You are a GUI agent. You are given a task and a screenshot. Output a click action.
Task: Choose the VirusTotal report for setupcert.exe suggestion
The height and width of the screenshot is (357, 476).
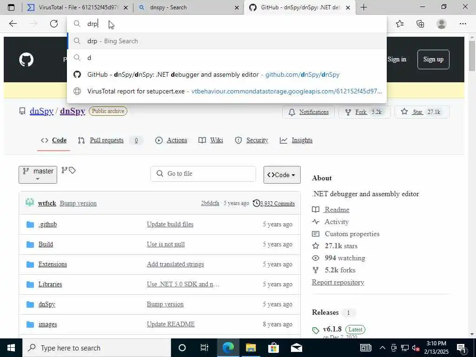pyautogui.click(x=227, y=91)
